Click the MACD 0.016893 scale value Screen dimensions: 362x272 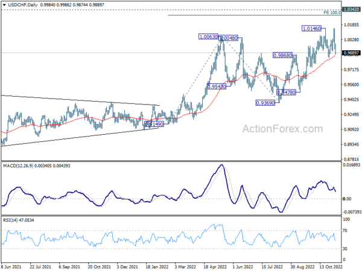[352, 165]
